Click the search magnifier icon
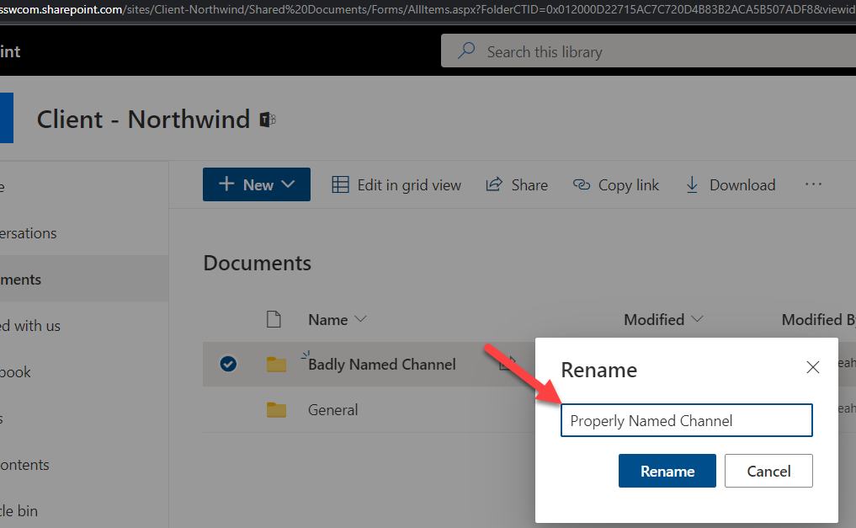The width and height of the screenshot is (856, 528). pos(466,51)
